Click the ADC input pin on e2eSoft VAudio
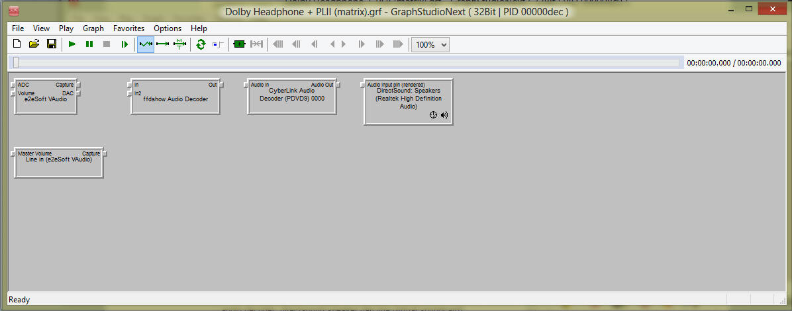The image size is (792, 311). pyautogui.click(x=13, y=85)
